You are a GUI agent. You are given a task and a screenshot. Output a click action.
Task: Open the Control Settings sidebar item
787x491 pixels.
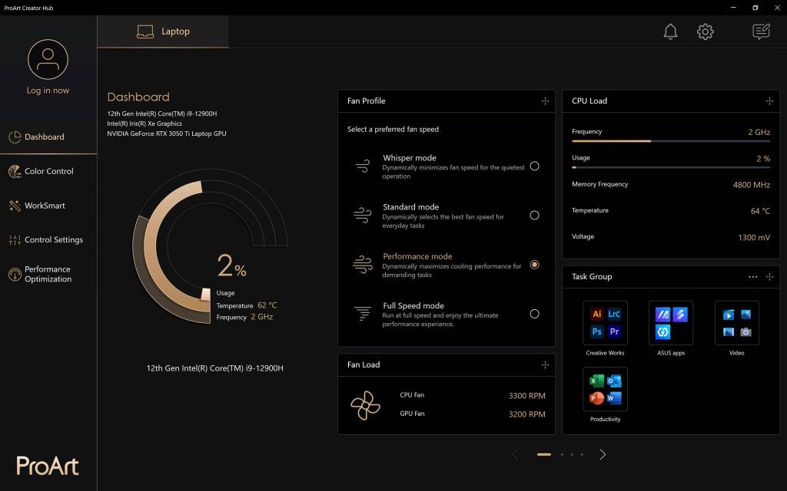[x=48, y=240]
